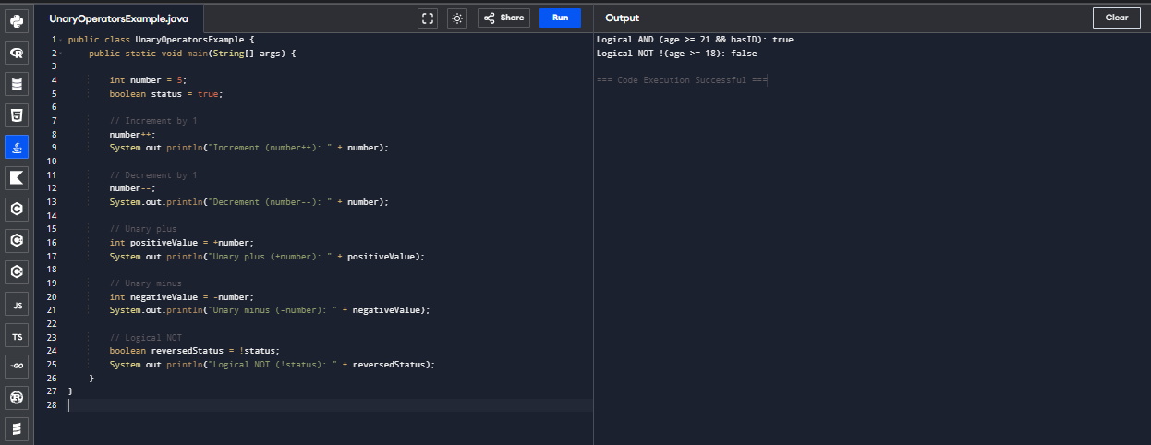Viewport: 1151px width, 445px height.
Task: Collapse the class block at line 1
Action: (x=62, y=41)
